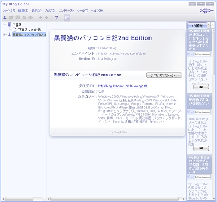
Task: Click the main pane scroll-right arrow
Action: click(184, 199)
